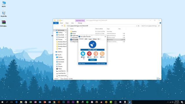Sort files by Date modified column
Viewport: 185px width, 104px height.
(x=99, y=29)
